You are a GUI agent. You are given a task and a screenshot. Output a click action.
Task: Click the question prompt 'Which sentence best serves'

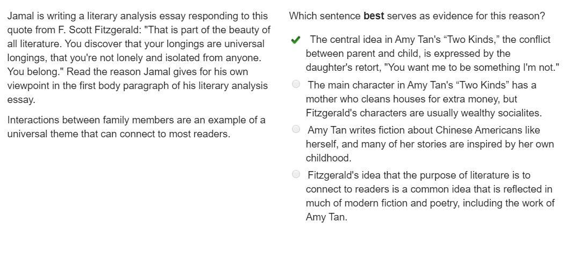pos(416,16)
